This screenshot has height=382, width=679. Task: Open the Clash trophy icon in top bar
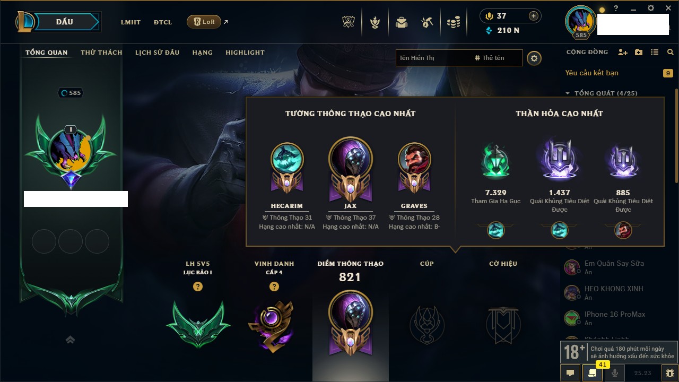click(349, 22)
